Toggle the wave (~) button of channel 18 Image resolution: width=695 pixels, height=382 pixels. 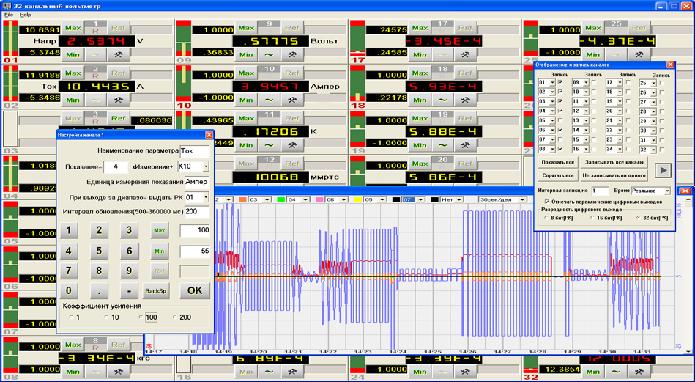442,100
